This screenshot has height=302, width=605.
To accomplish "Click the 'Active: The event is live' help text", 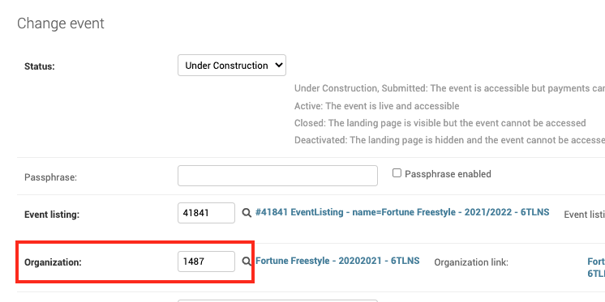I will 376,106.
